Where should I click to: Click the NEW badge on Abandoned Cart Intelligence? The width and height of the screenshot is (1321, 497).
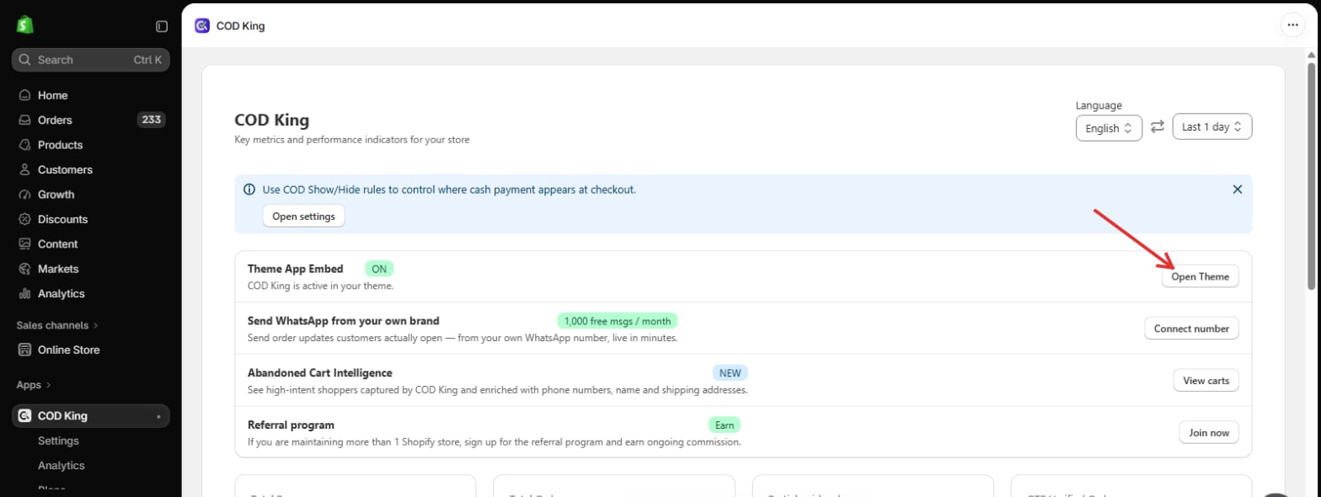click(730, 373)
